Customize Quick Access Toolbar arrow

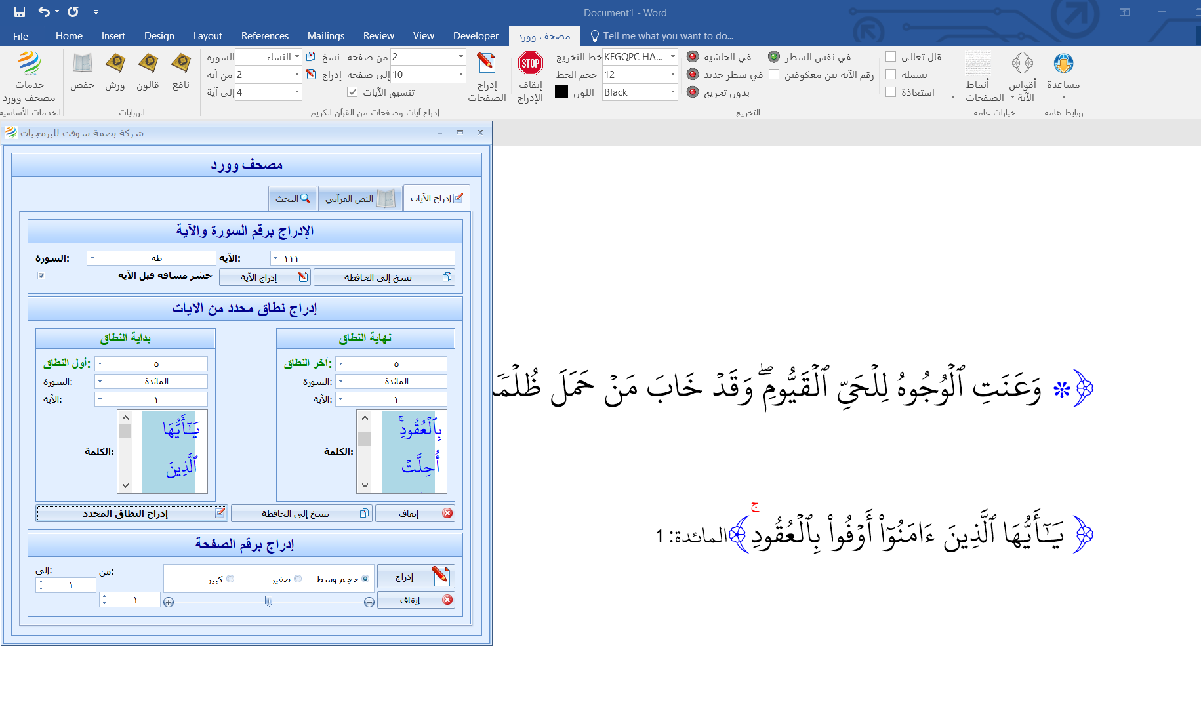coord(96,12)
